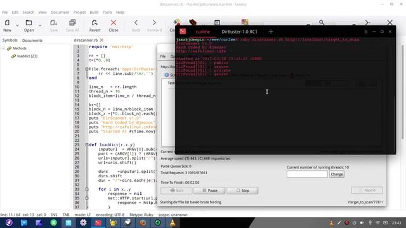Close the dirscanner.rb tab with its X
406x228 pixels.
click(101, 40)
